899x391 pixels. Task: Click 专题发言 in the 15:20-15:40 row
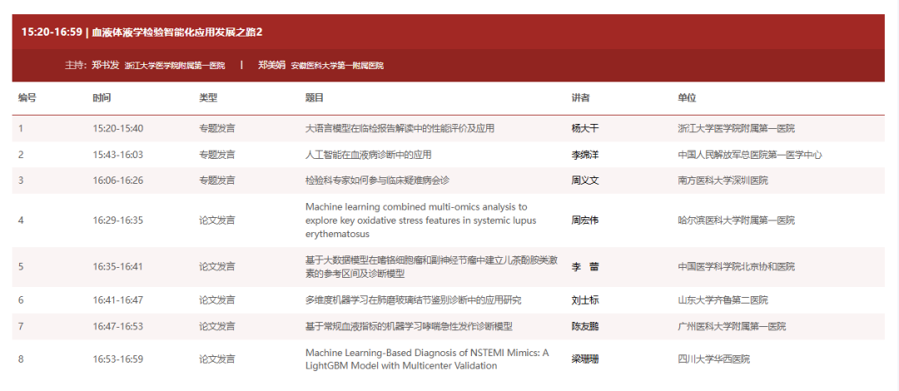click(x=216, y=128)
